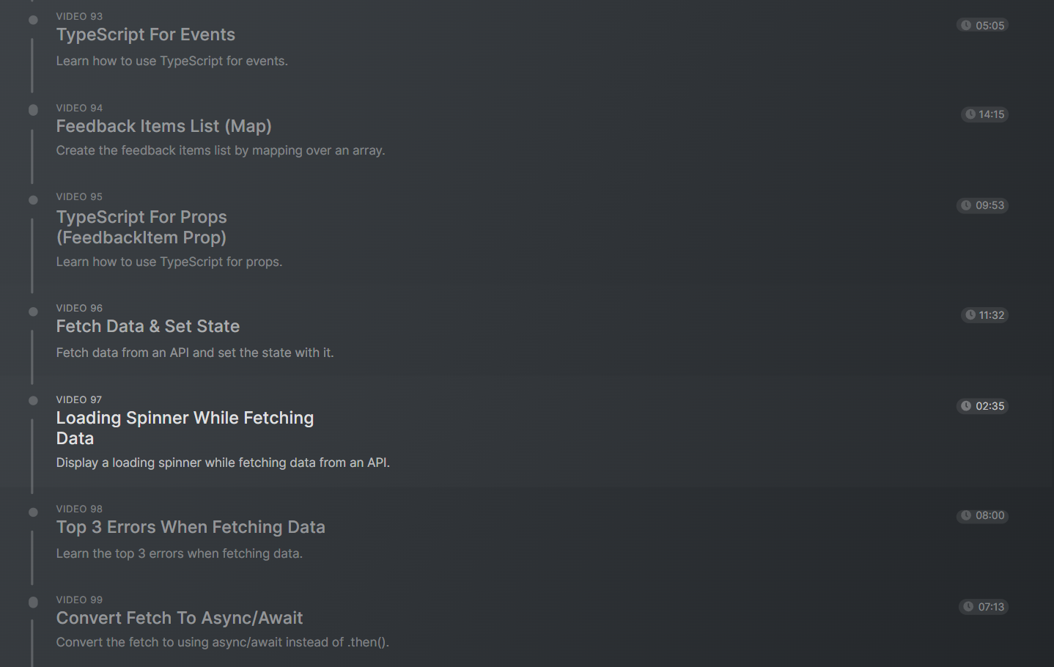Open Top 3 Errors When Fetching Data
The image size is (1054, 667).
191,527
